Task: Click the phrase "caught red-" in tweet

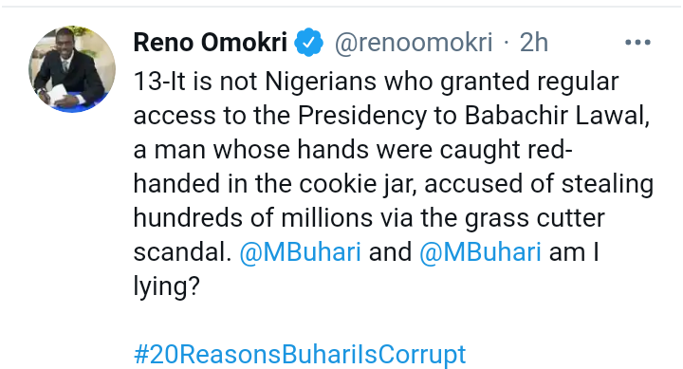Action: 506,150
